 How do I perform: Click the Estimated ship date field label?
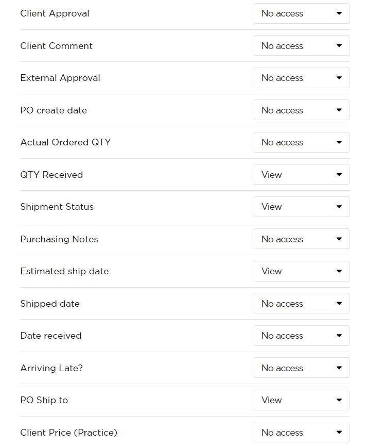pyautogui.click(x=64, y=271)
